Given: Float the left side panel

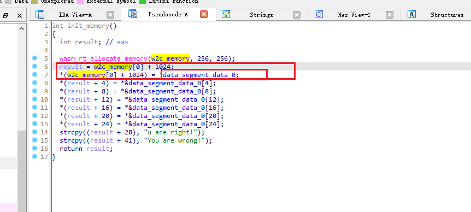Looking at the screenshot, I should (x=5, y=16).
